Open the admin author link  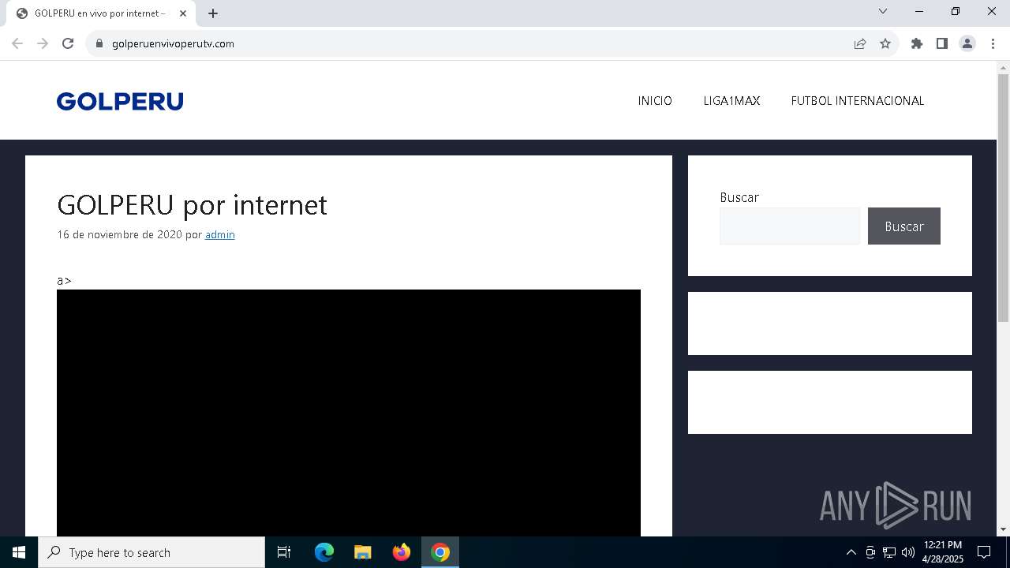click(220, 234)
